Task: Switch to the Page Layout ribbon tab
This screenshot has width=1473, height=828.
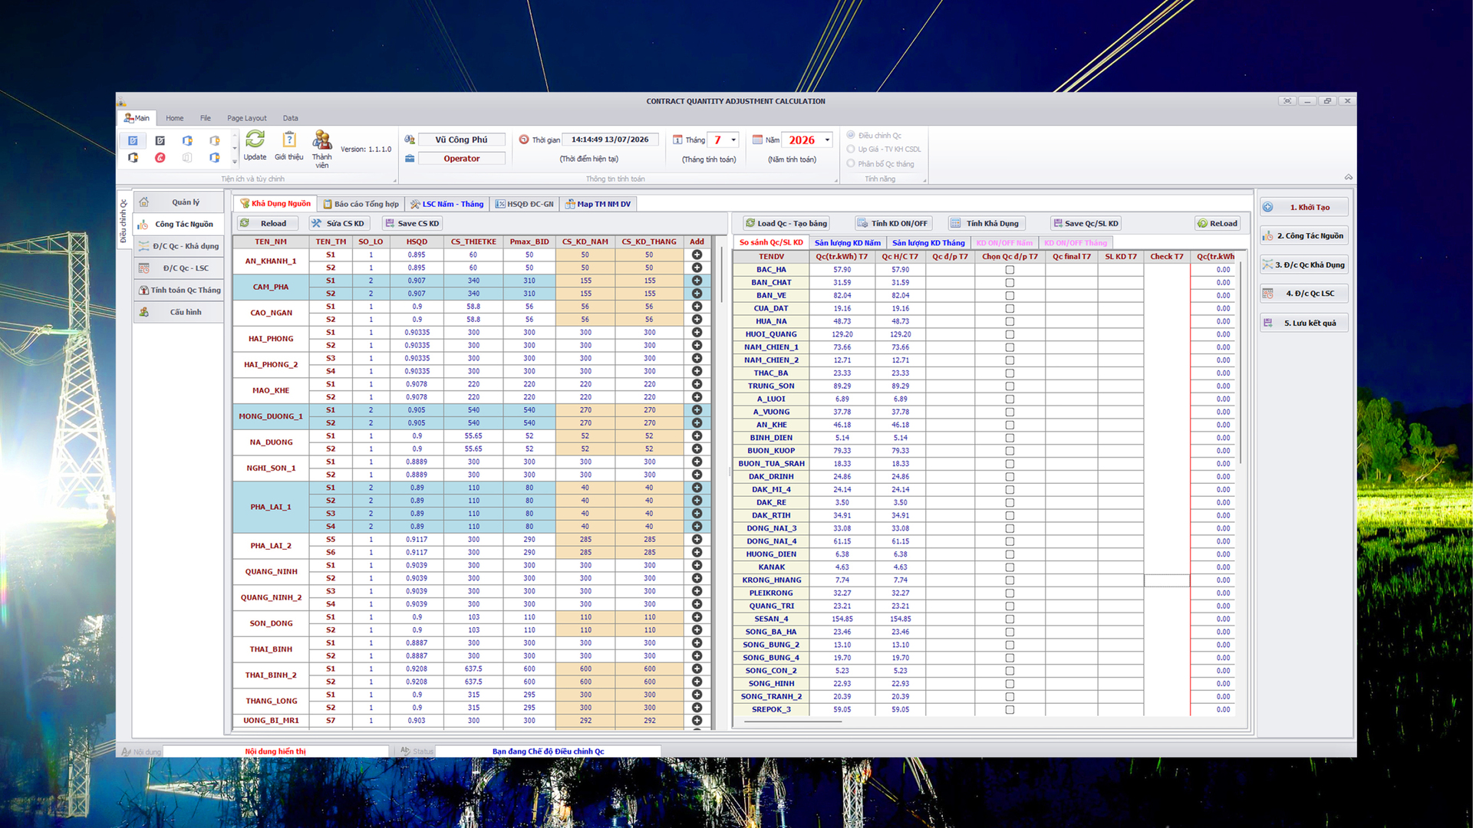Action: (x=246, y=118)
